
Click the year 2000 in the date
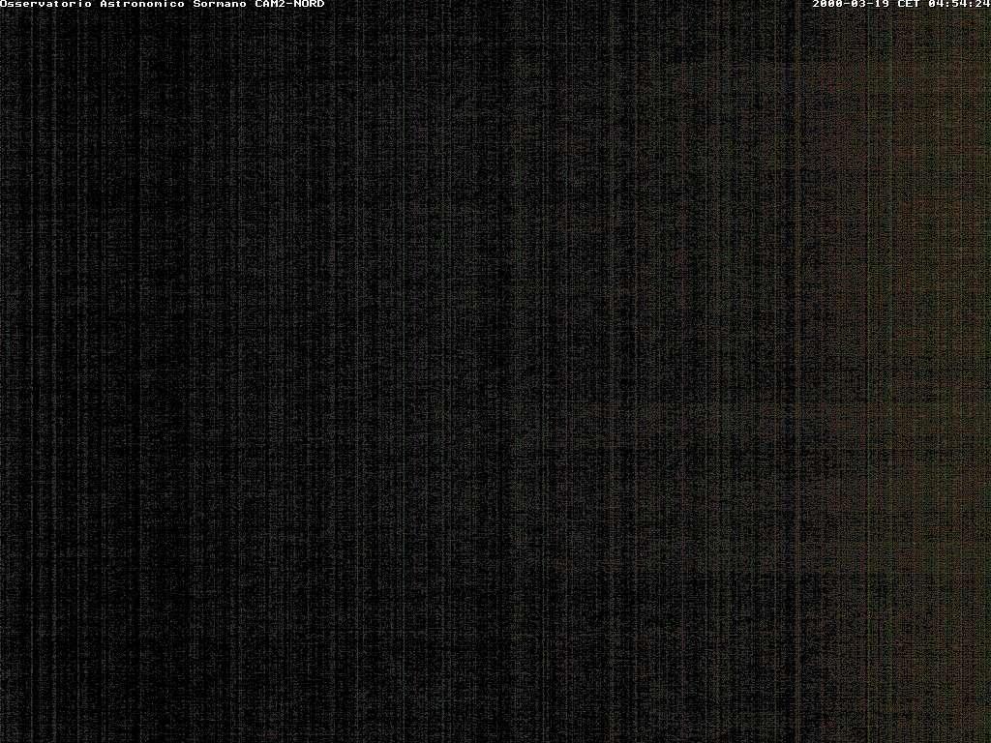tap(827, 5)
